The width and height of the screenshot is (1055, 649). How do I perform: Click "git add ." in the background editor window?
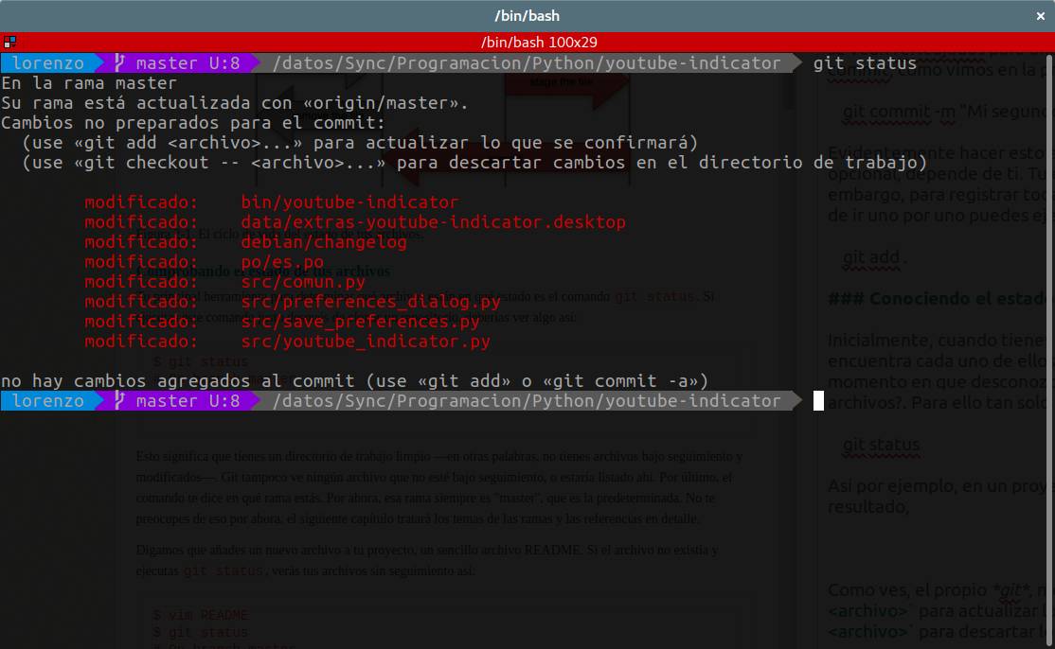pos(874,257)
